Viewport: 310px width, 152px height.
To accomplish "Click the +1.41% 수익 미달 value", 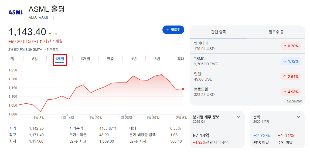I will 286,135.
